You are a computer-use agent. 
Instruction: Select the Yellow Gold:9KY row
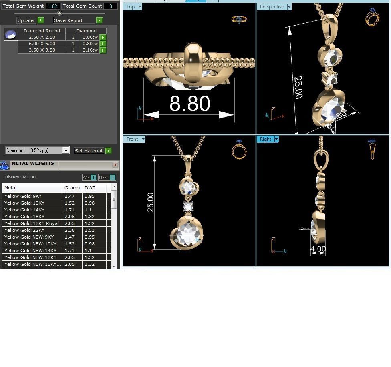pyautogui.click(x=56, y=196)
